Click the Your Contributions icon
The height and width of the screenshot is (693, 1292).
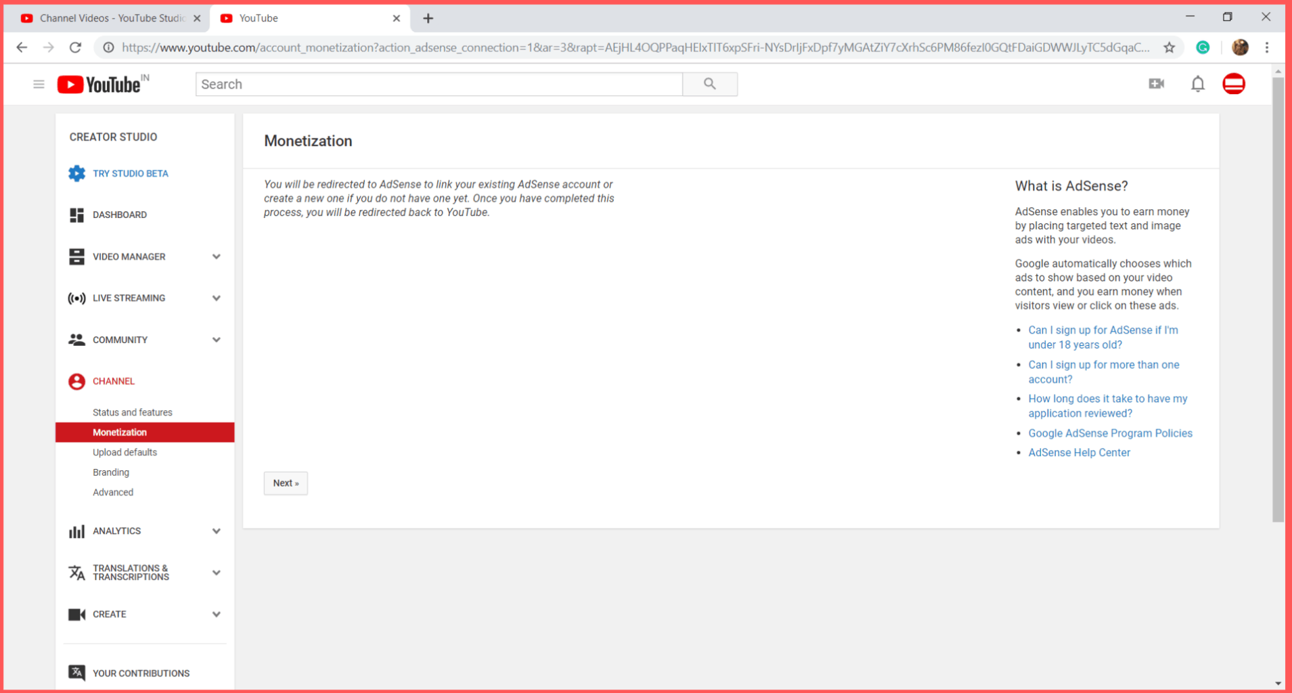pos(76,673)
